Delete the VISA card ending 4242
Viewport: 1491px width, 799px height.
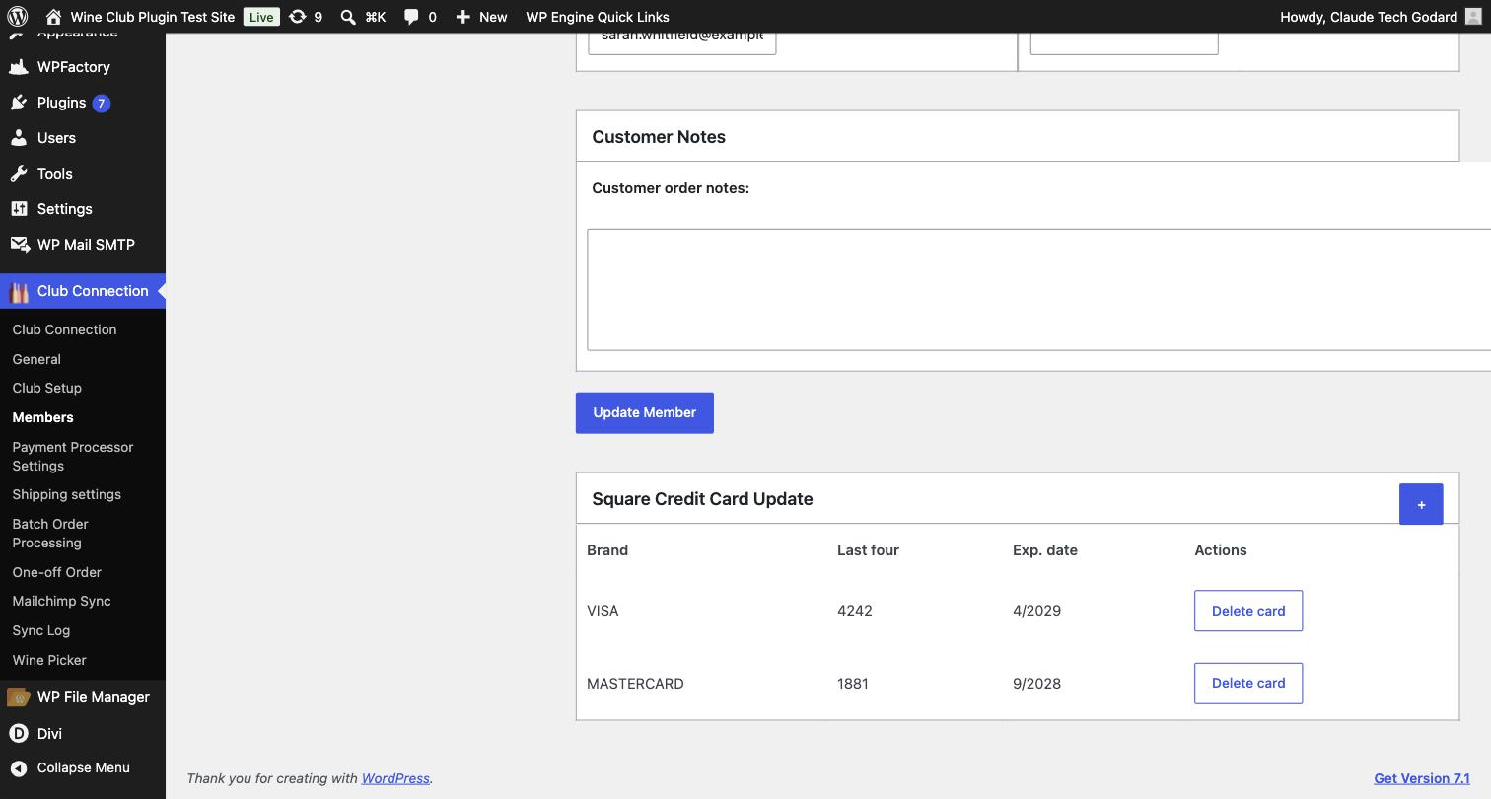(1248, 611)
